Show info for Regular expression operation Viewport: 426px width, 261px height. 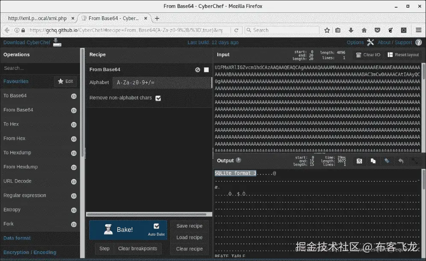pos(74,196)
